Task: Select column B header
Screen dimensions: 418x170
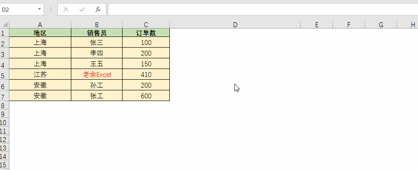Action: (97, 25)
